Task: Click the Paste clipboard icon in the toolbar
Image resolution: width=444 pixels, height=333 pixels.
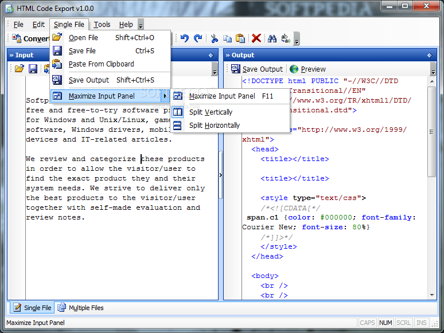Action: pyautogui.click(x=240, y=38)
